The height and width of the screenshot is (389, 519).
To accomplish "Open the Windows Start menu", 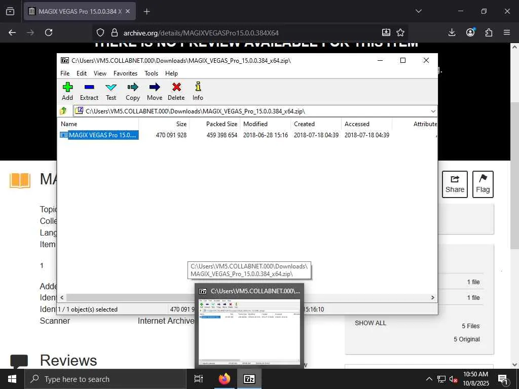I will (12, 379).
